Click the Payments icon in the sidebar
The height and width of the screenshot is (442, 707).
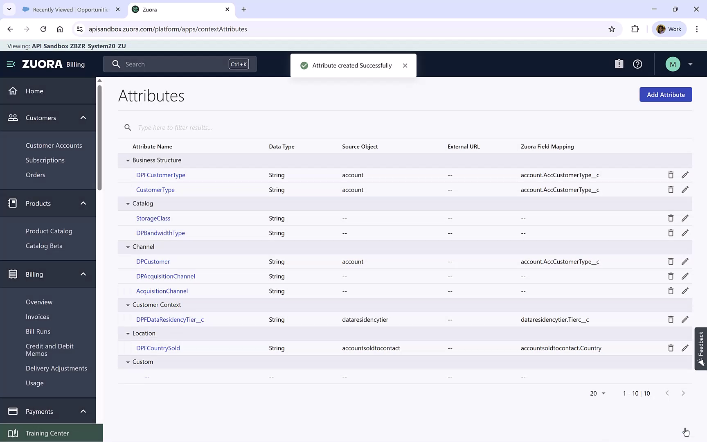(x=13, y=411)
